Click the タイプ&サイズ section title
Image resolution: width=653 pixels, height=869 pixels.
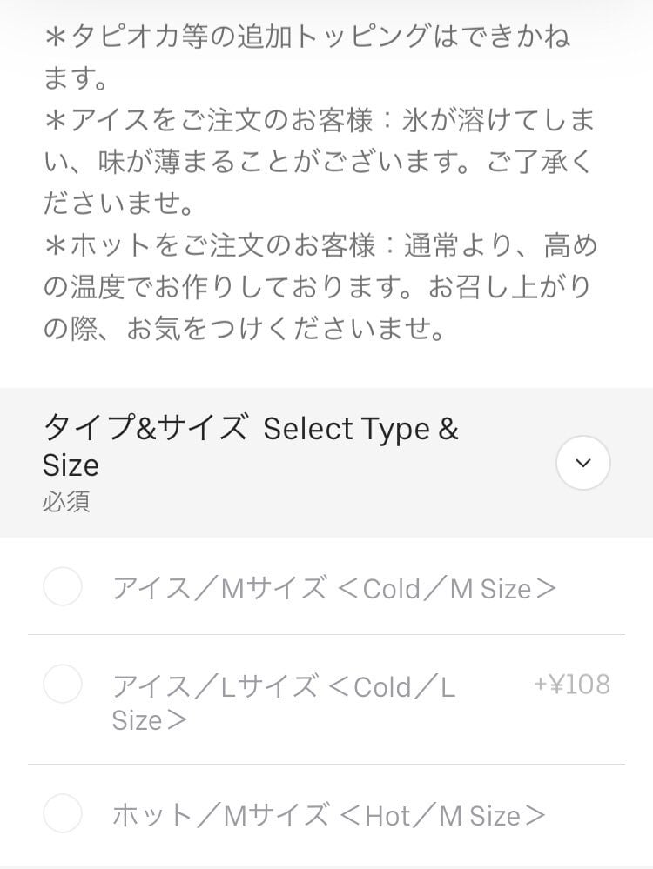145,428
